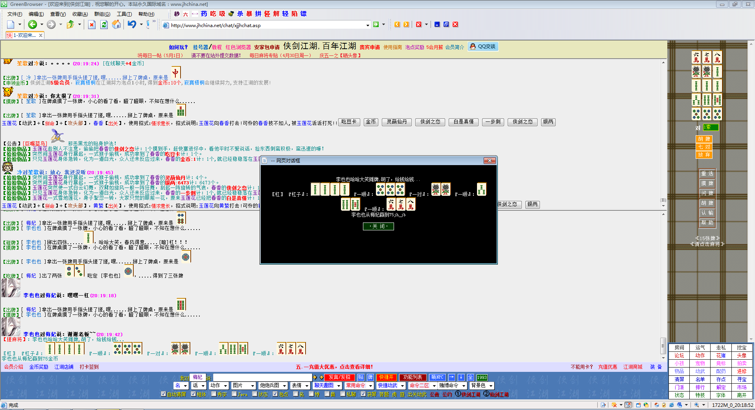The height and width of the screenshot is (410, 755).
Task: Go to the Home page icon
Action: [x=116, y=25]
